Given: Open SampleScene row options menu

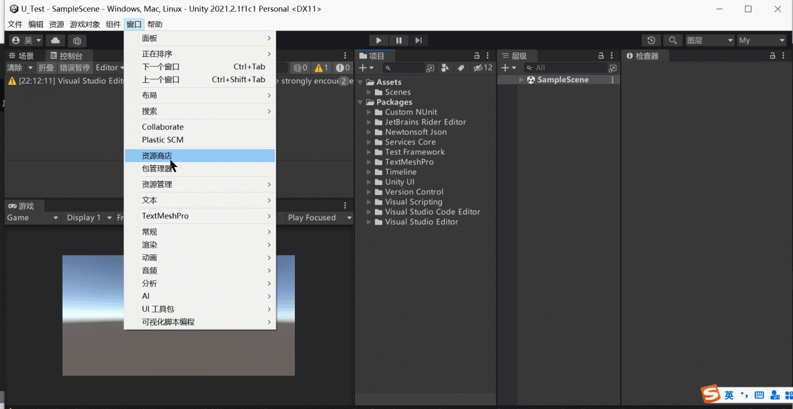Looking at the screenshot, I should [613, 80].
